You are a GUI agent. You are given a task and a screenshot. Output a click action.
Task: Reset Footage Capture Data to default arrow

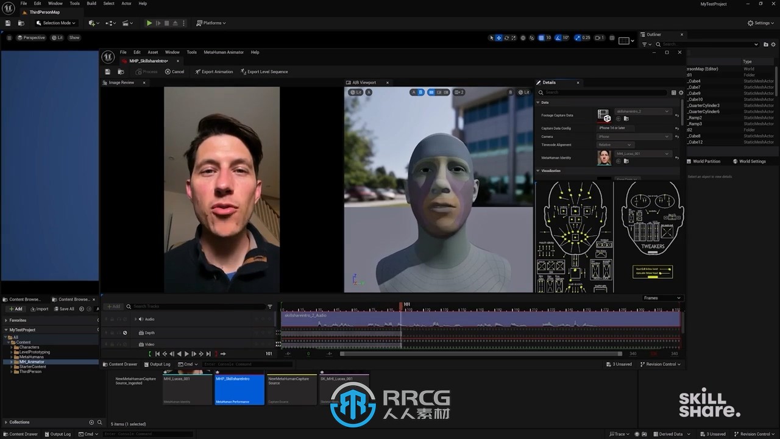tap(677, 115)
